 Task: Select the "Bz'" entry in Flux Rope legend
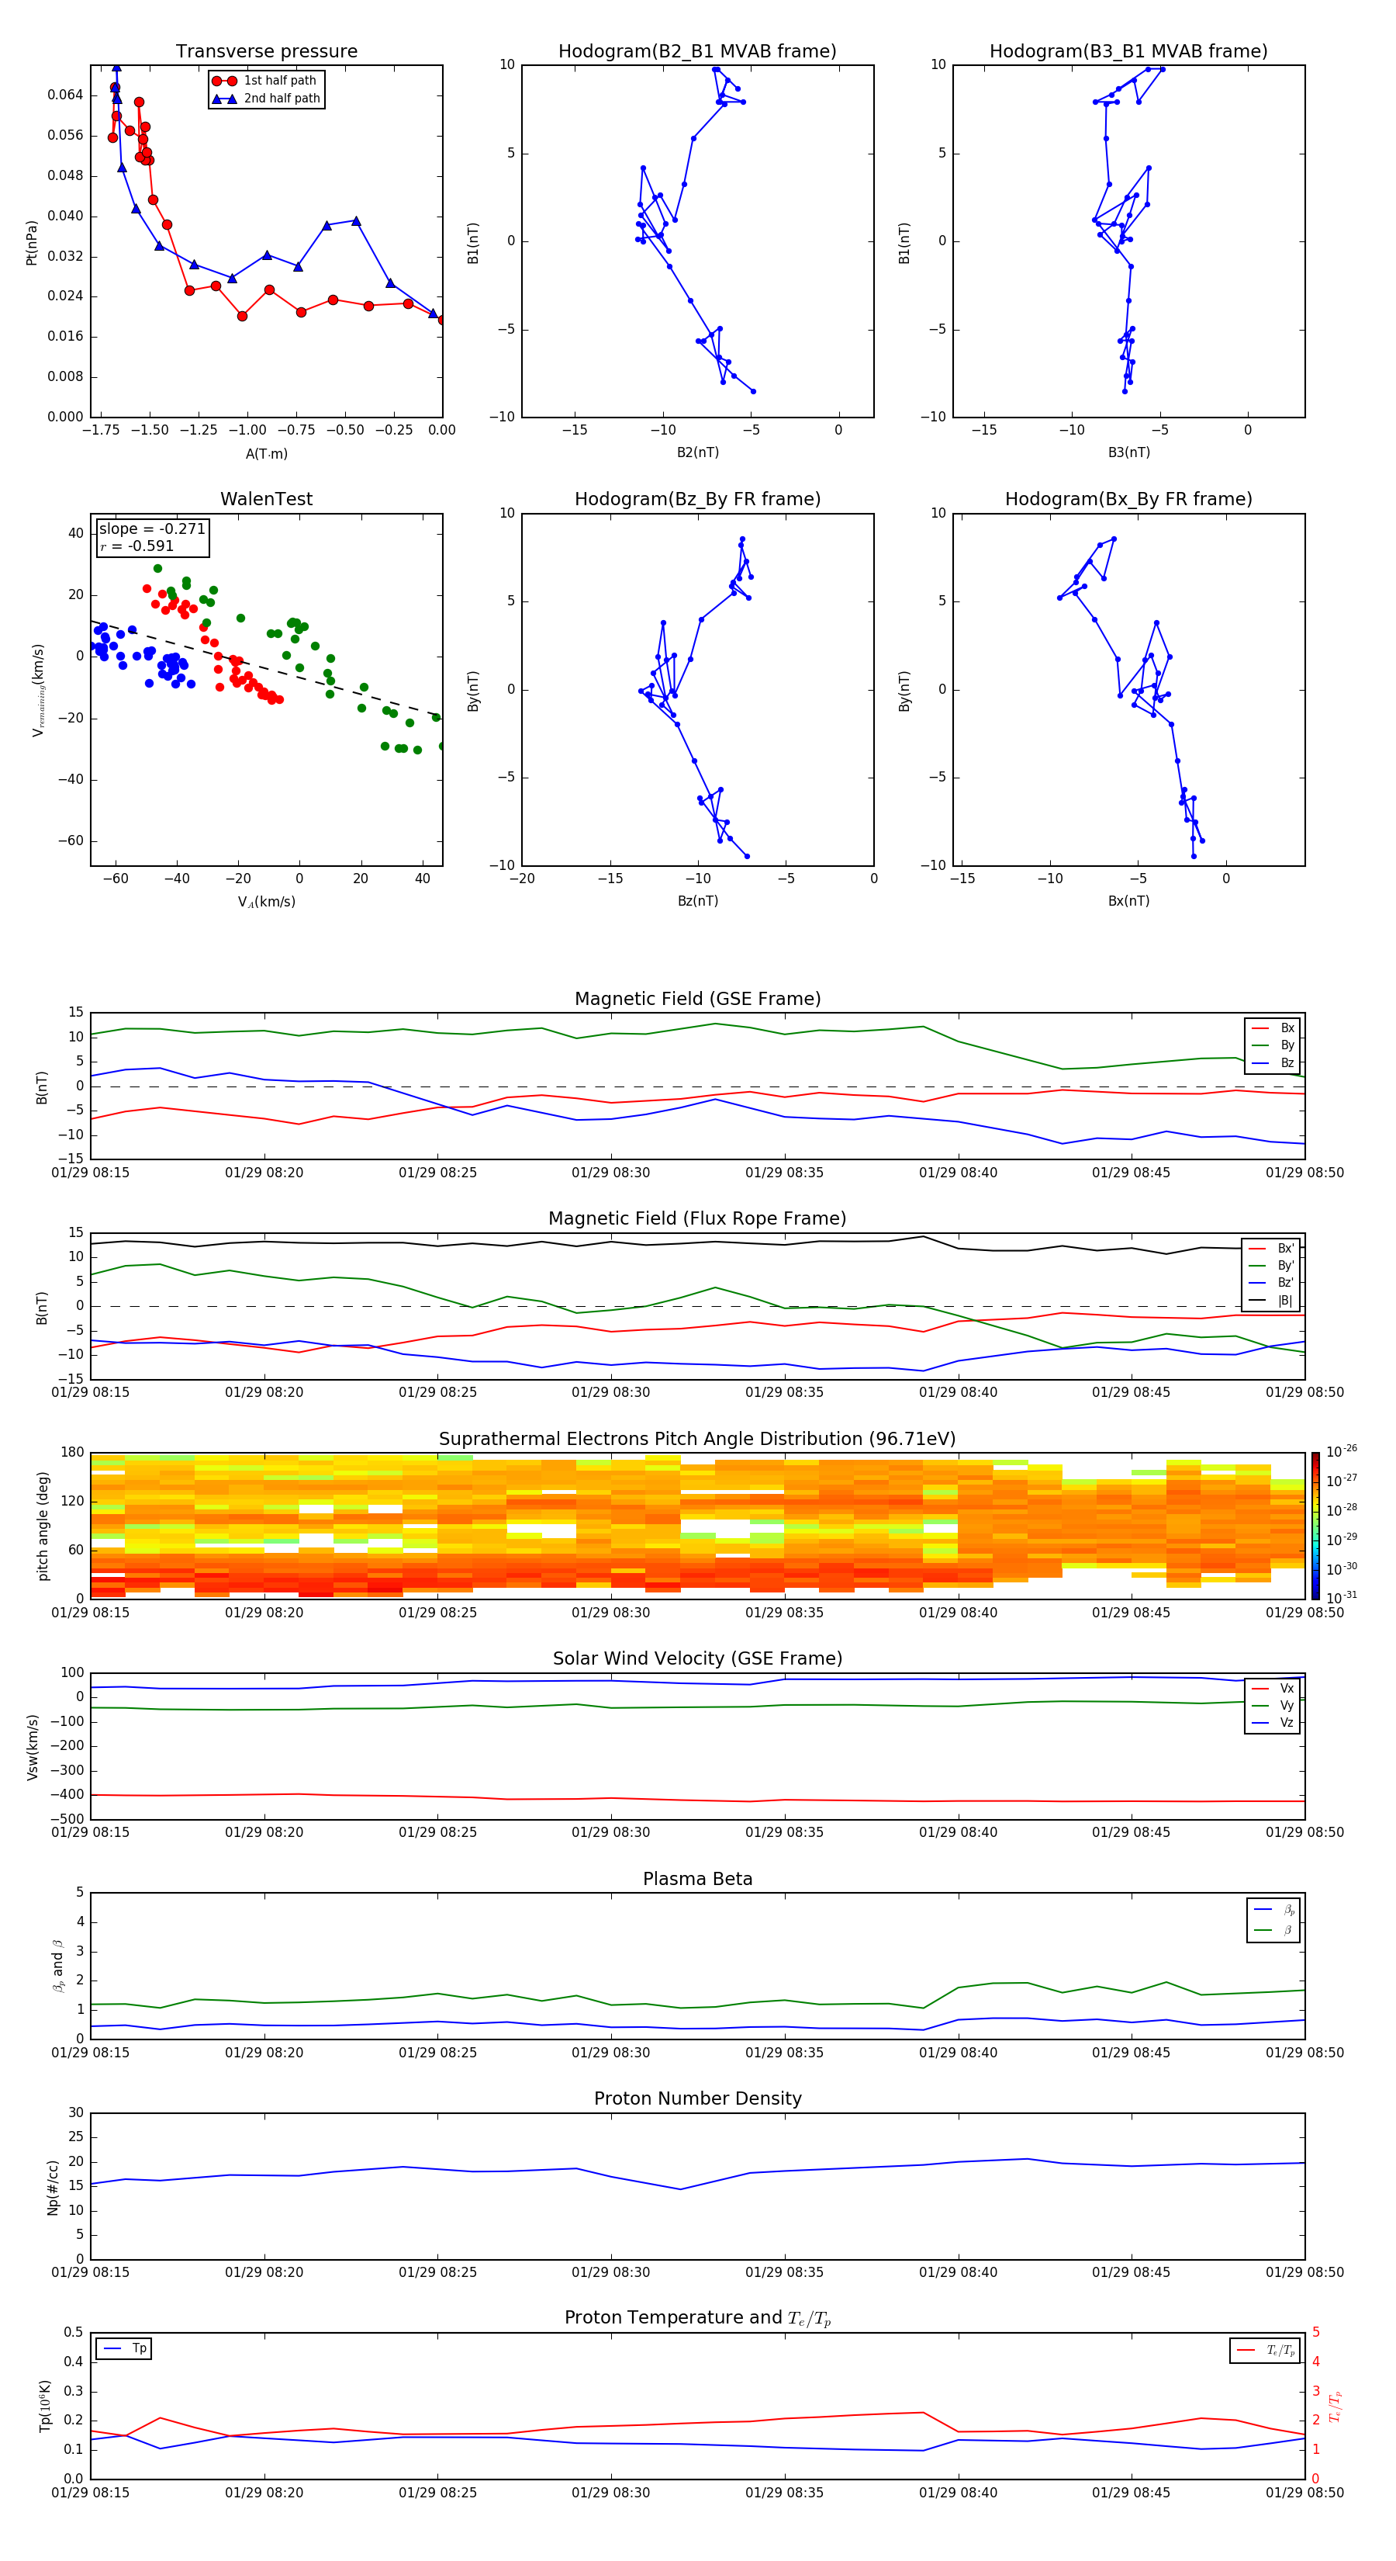1272,1283
